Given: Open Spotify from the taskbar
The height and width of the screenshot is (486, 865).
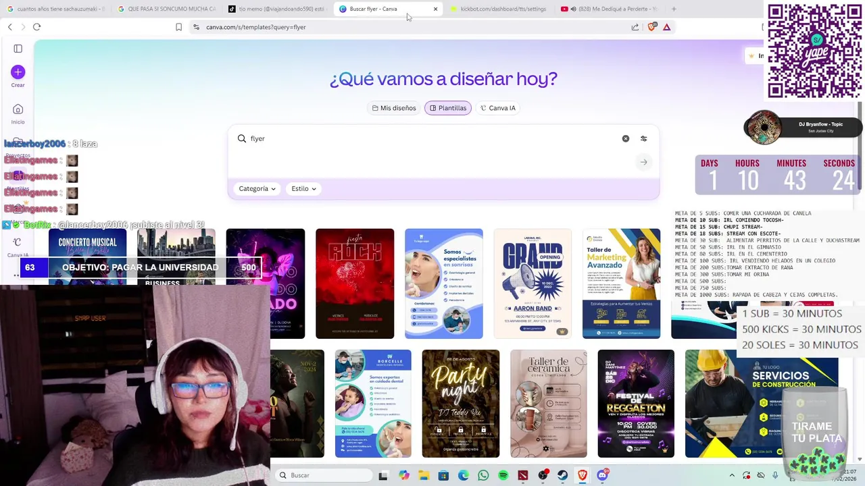Looking at the screenshot, I should (x=503, y=475).
